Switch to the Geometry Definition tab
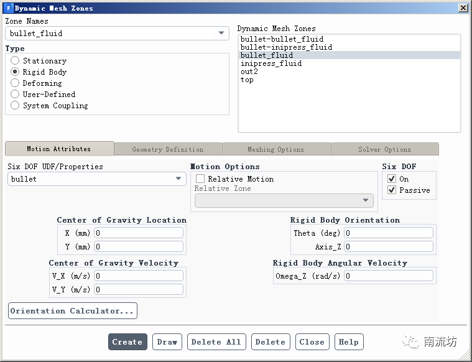This screenshot has width=472, height=362. [168, 149]
